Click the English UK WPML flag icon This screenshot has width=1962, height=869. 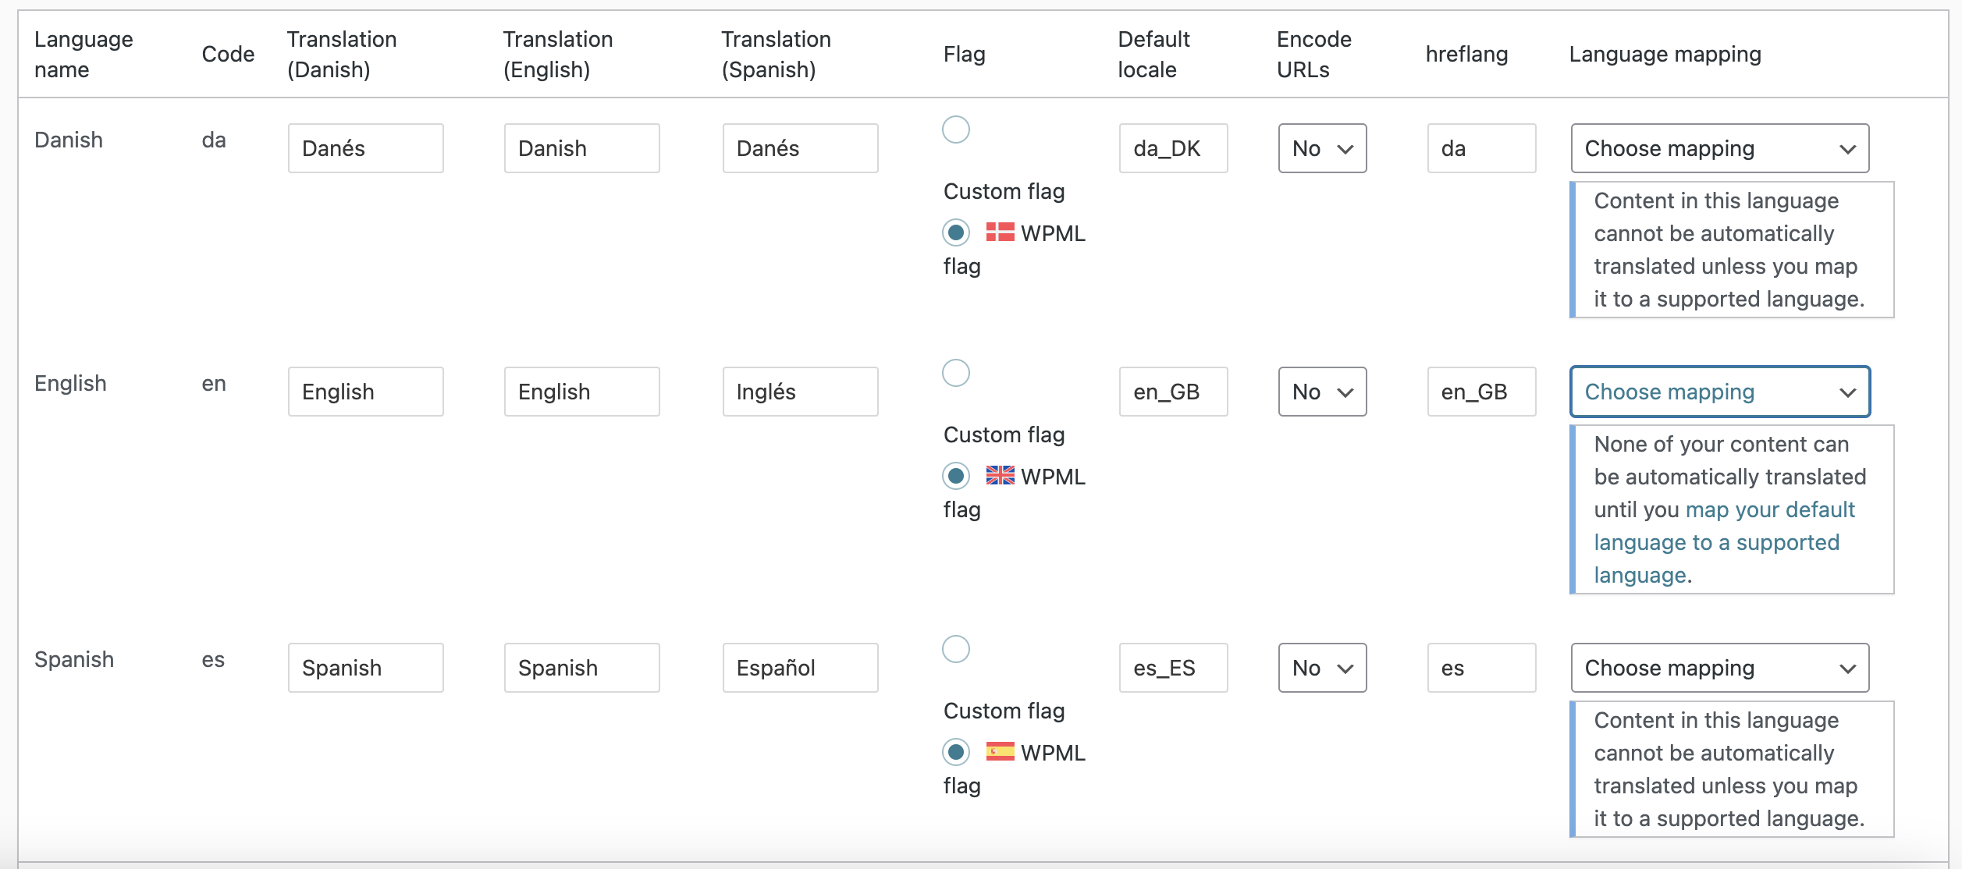click(x=1000, y=475)
